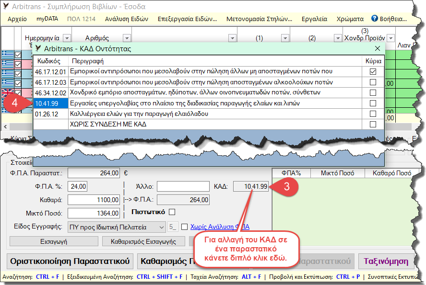Click the Περιγραφή column header
426x285 pixels.
tap(215, 61)
